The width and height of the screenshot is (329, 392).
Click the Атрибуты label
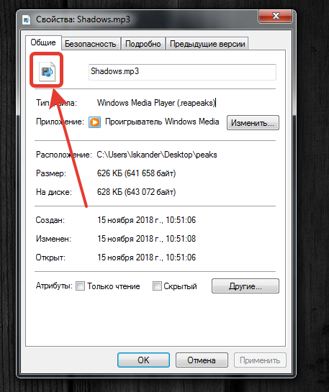[x=54, y=286]
